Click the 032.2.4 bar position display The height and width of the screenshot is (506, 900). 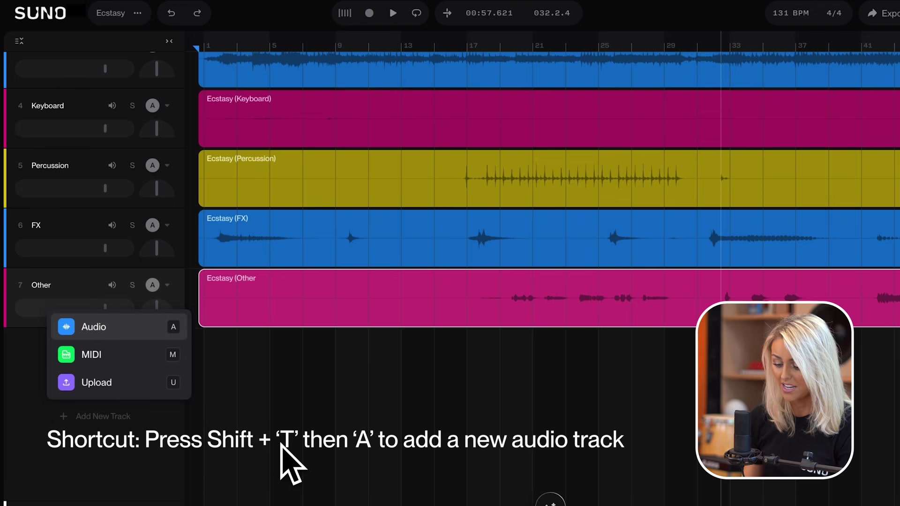(x=552, y=13)
